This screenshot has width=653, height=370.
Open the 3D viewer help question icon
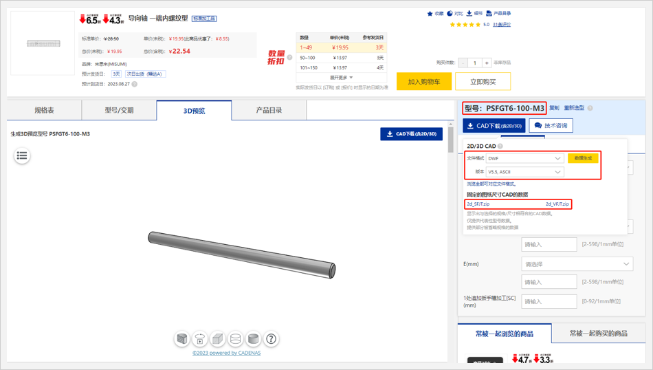click(272, 338)
